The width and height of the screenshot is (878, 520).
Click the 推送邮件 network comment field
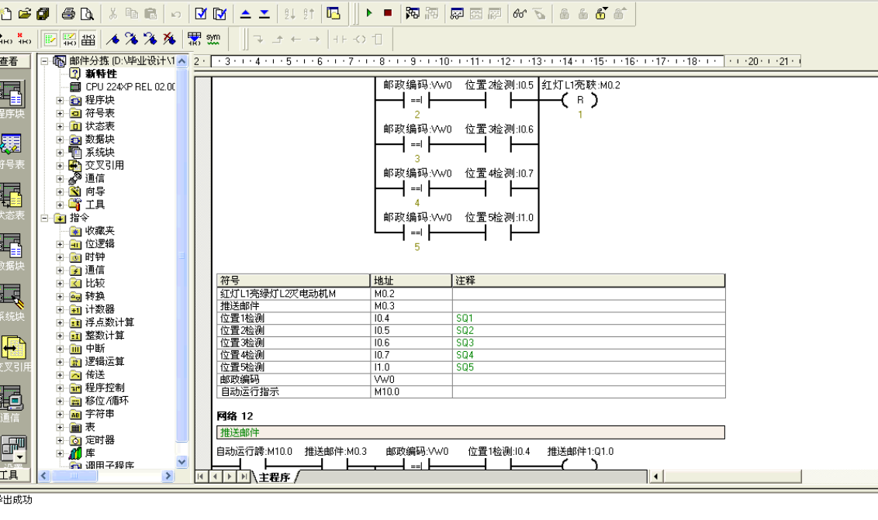point(470,432)
